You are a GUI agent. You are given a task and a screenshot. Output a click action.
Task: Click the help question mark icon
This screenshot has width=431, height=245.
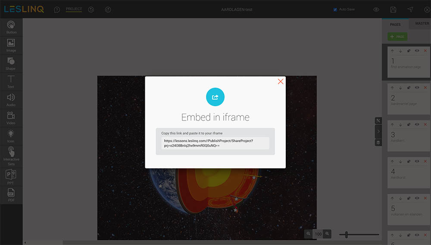pos(57,9)
